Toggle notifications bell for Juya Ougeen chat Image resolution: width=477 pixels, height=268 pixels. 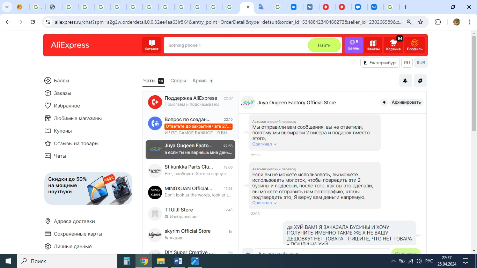coord(384,102)
